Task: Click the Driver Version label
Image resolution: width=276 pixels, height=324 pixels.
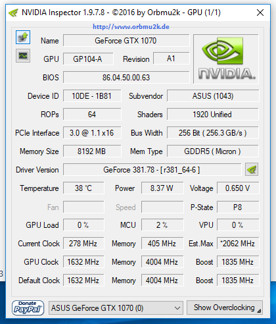Action: point(37,170)
